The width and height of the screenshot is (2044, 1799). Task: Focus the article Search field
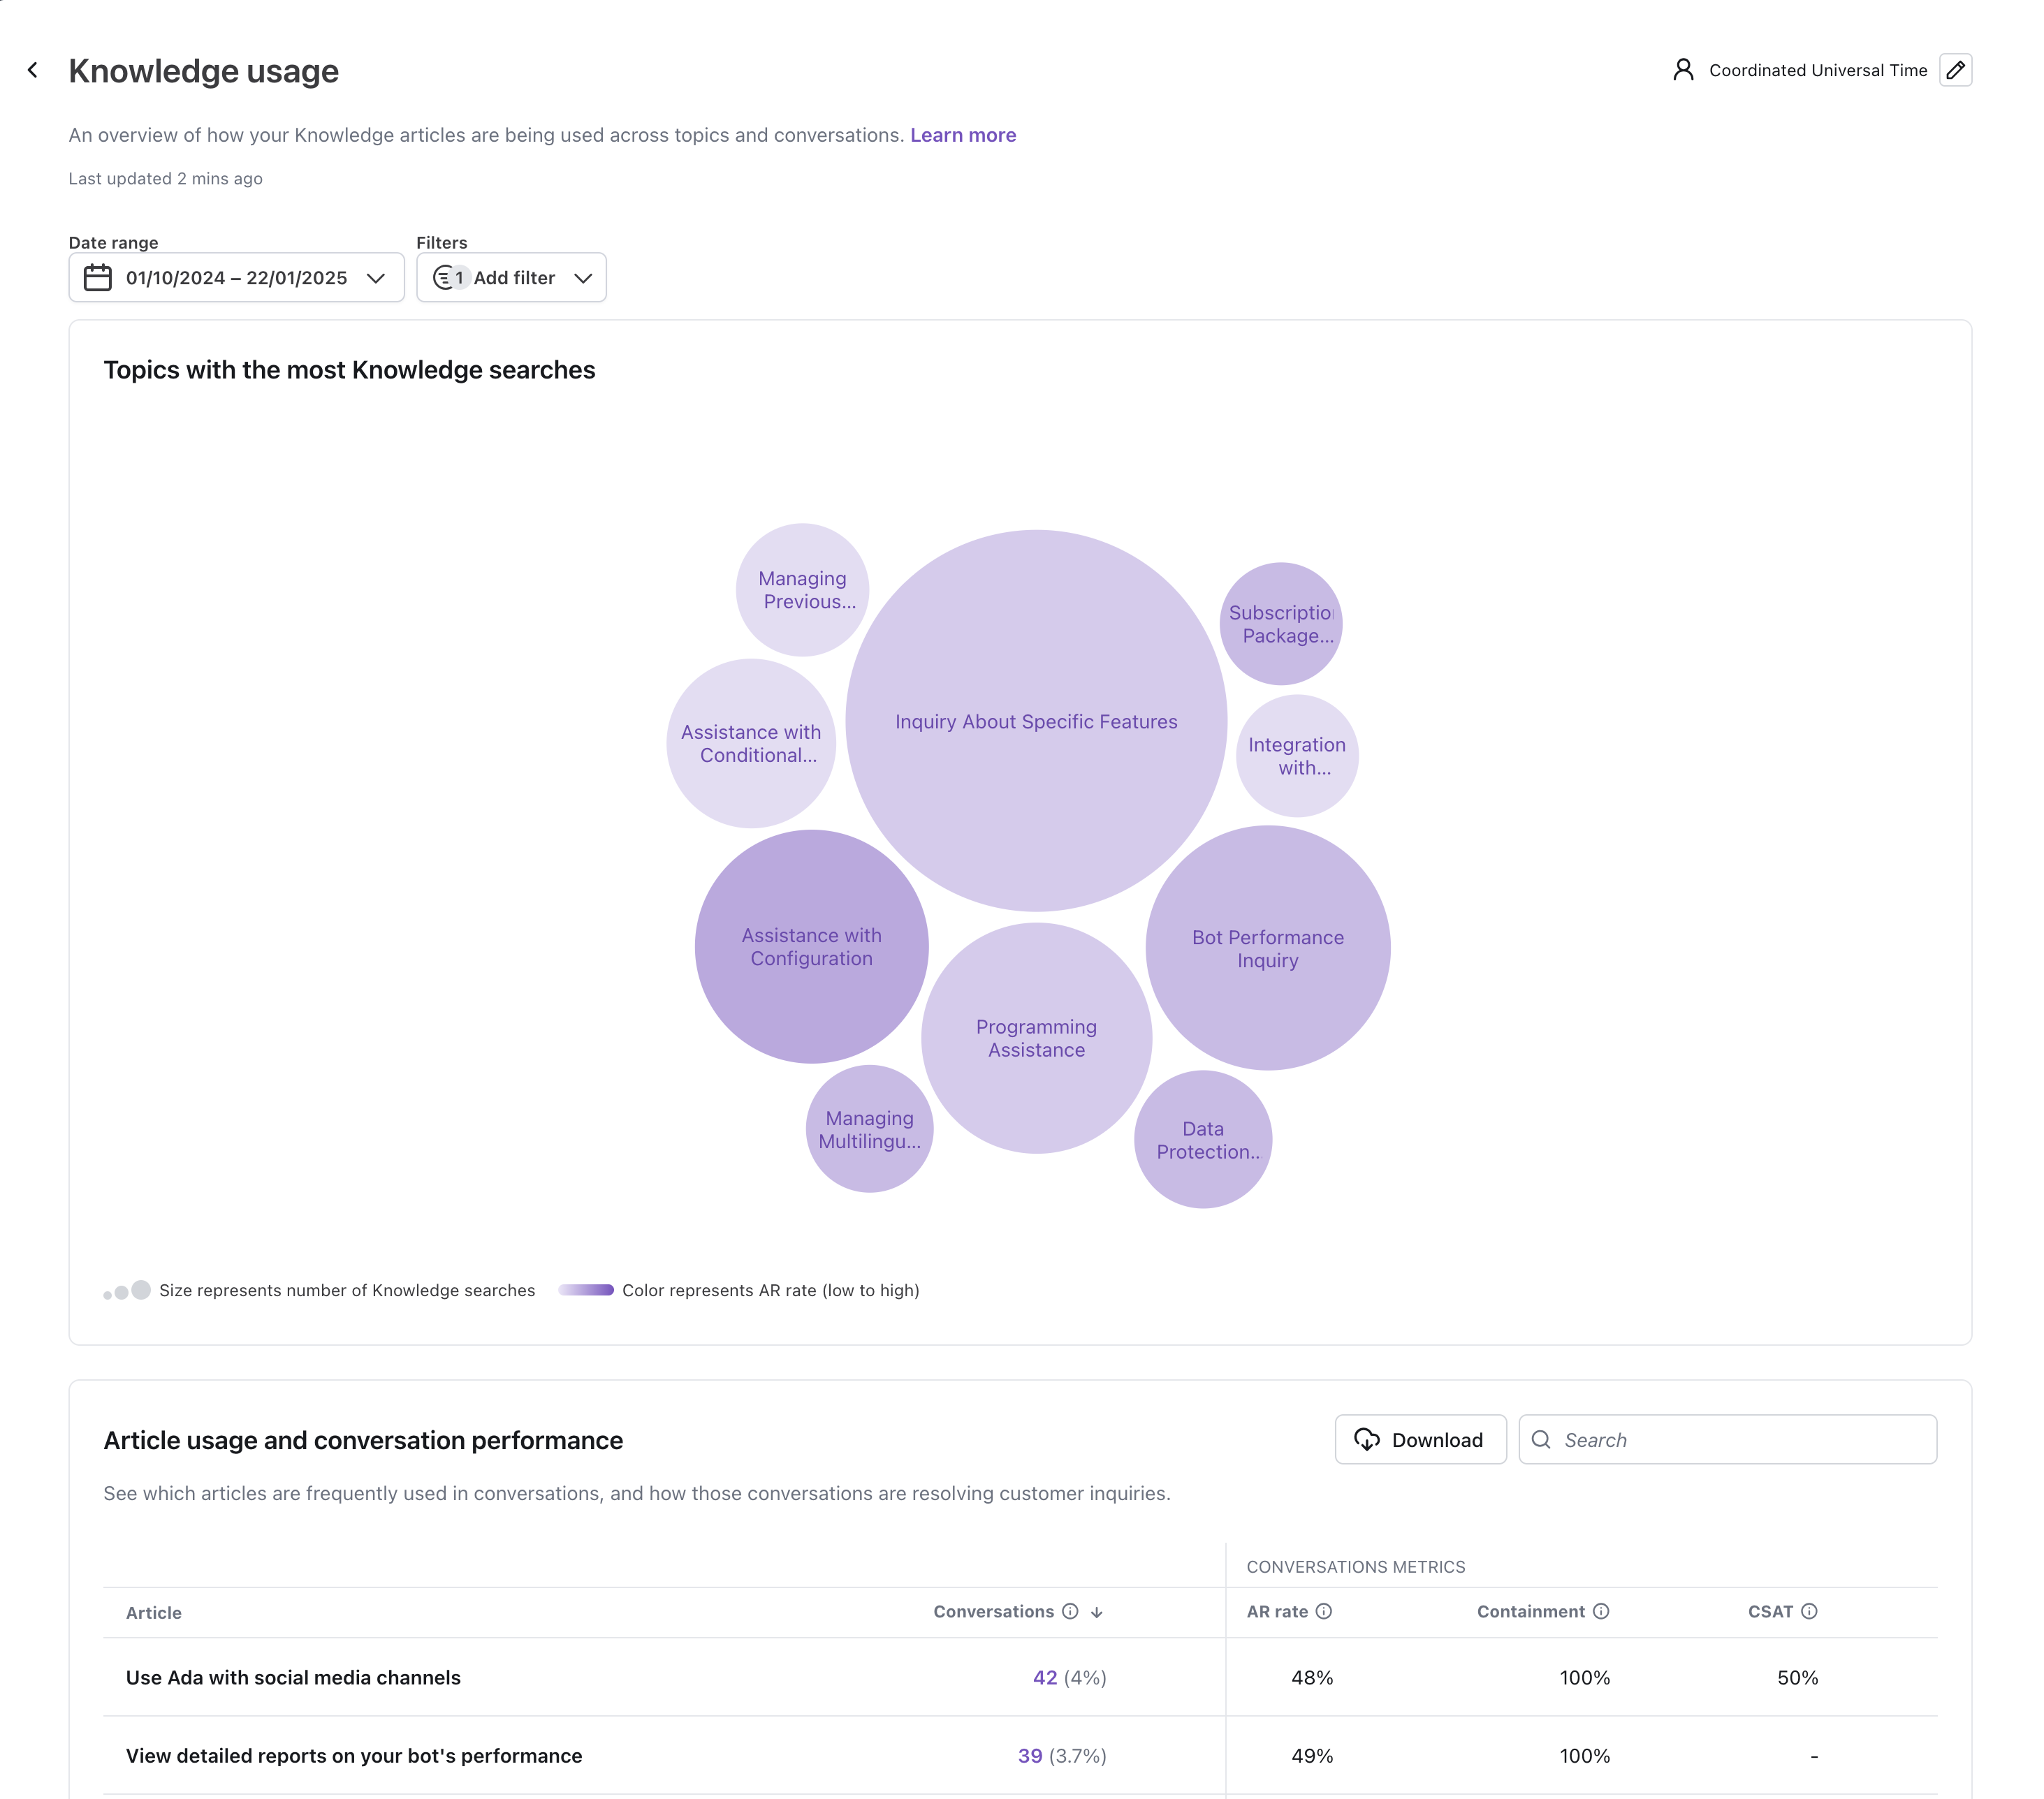click(x=1740, y=1439)
